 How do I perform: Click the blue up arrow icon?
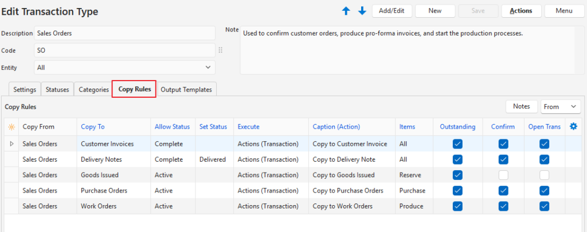346,11
